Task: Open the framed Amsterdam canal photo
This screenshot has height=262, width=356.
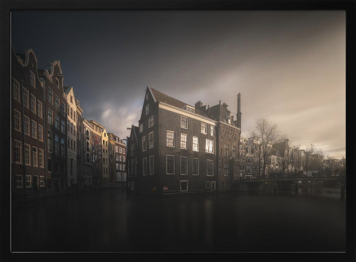Action: point(178,131)
